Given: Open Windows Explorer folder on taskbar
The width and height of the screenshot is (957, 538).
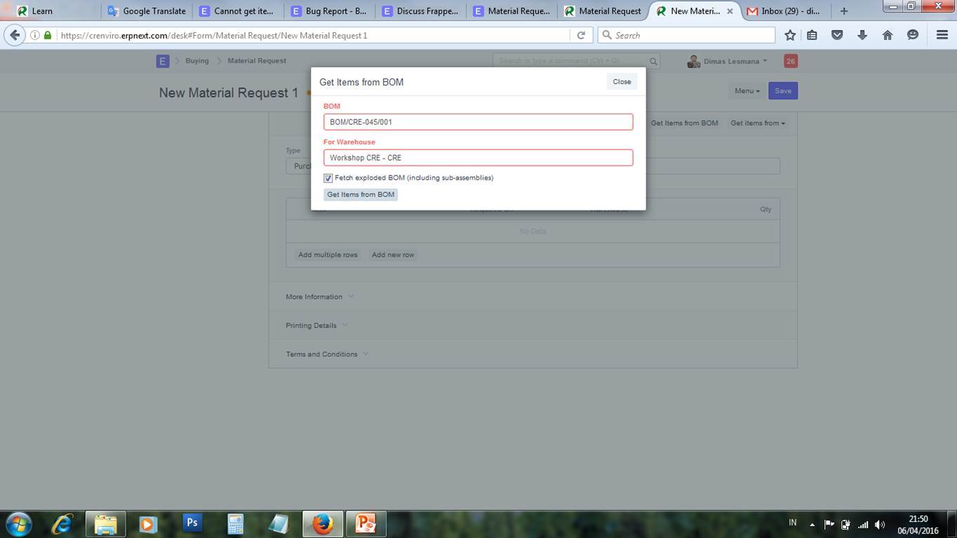Looking at the screenshot, I should tap(105, 523).
